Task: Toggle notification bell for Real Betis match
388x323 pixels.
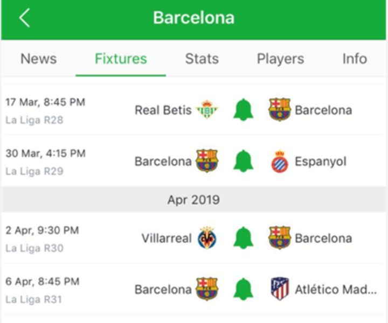Action: tap(243, 110)
